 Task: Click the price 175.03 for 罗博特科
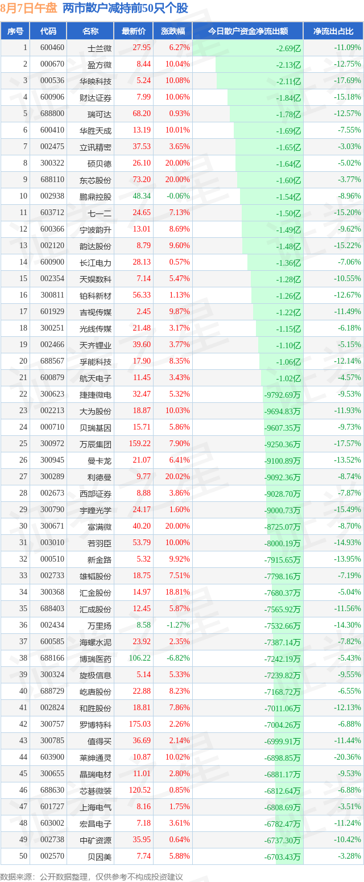pos(140,724)
